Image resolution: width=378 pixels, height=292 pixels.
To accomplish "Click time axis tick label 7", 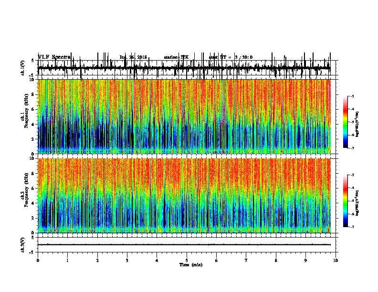I will tap(246, 261).
